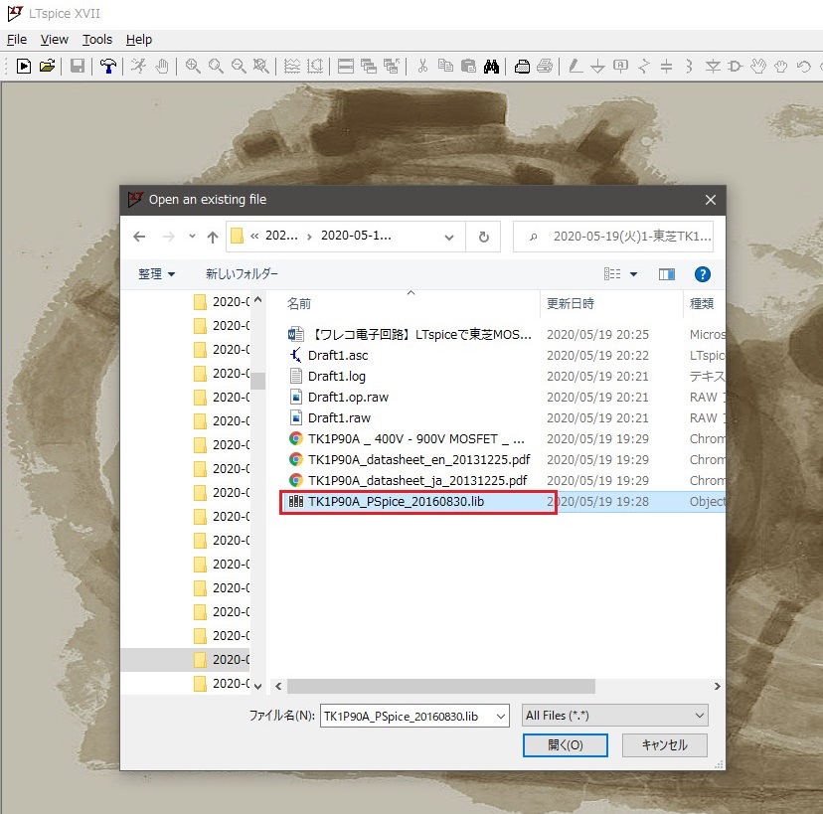
Task: Click the Save toolbar icon
Action: pos(78,67)
